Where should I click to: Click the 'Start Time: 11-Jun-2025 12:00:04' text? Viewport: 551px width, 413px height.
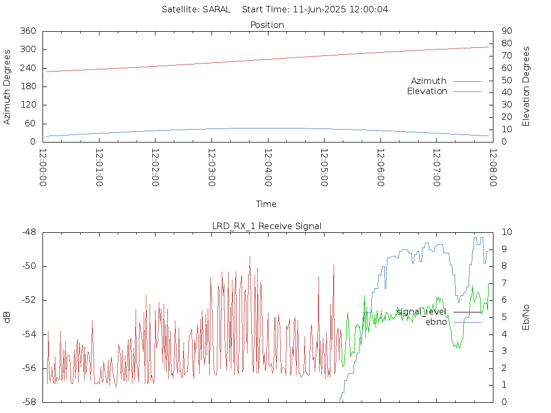point(315,10)
